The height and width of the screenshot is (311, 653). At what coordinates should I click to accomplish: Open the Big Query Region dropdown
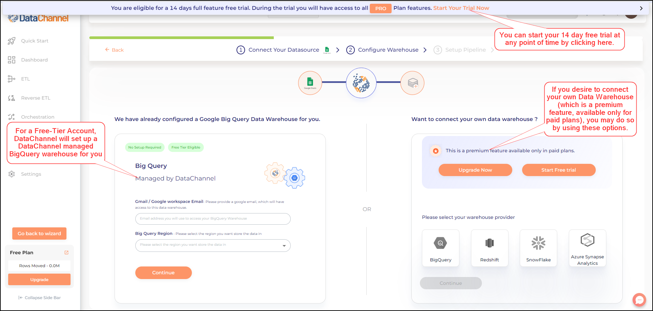[x=213, y=245]
